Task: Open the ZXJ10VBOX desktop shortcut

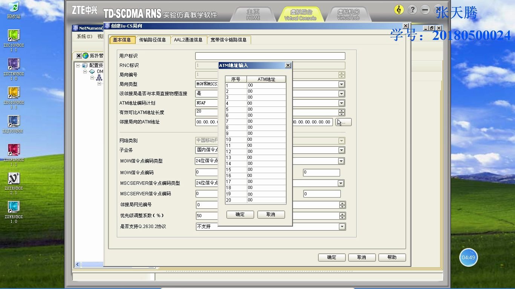Action: click(x=13, y=124)
